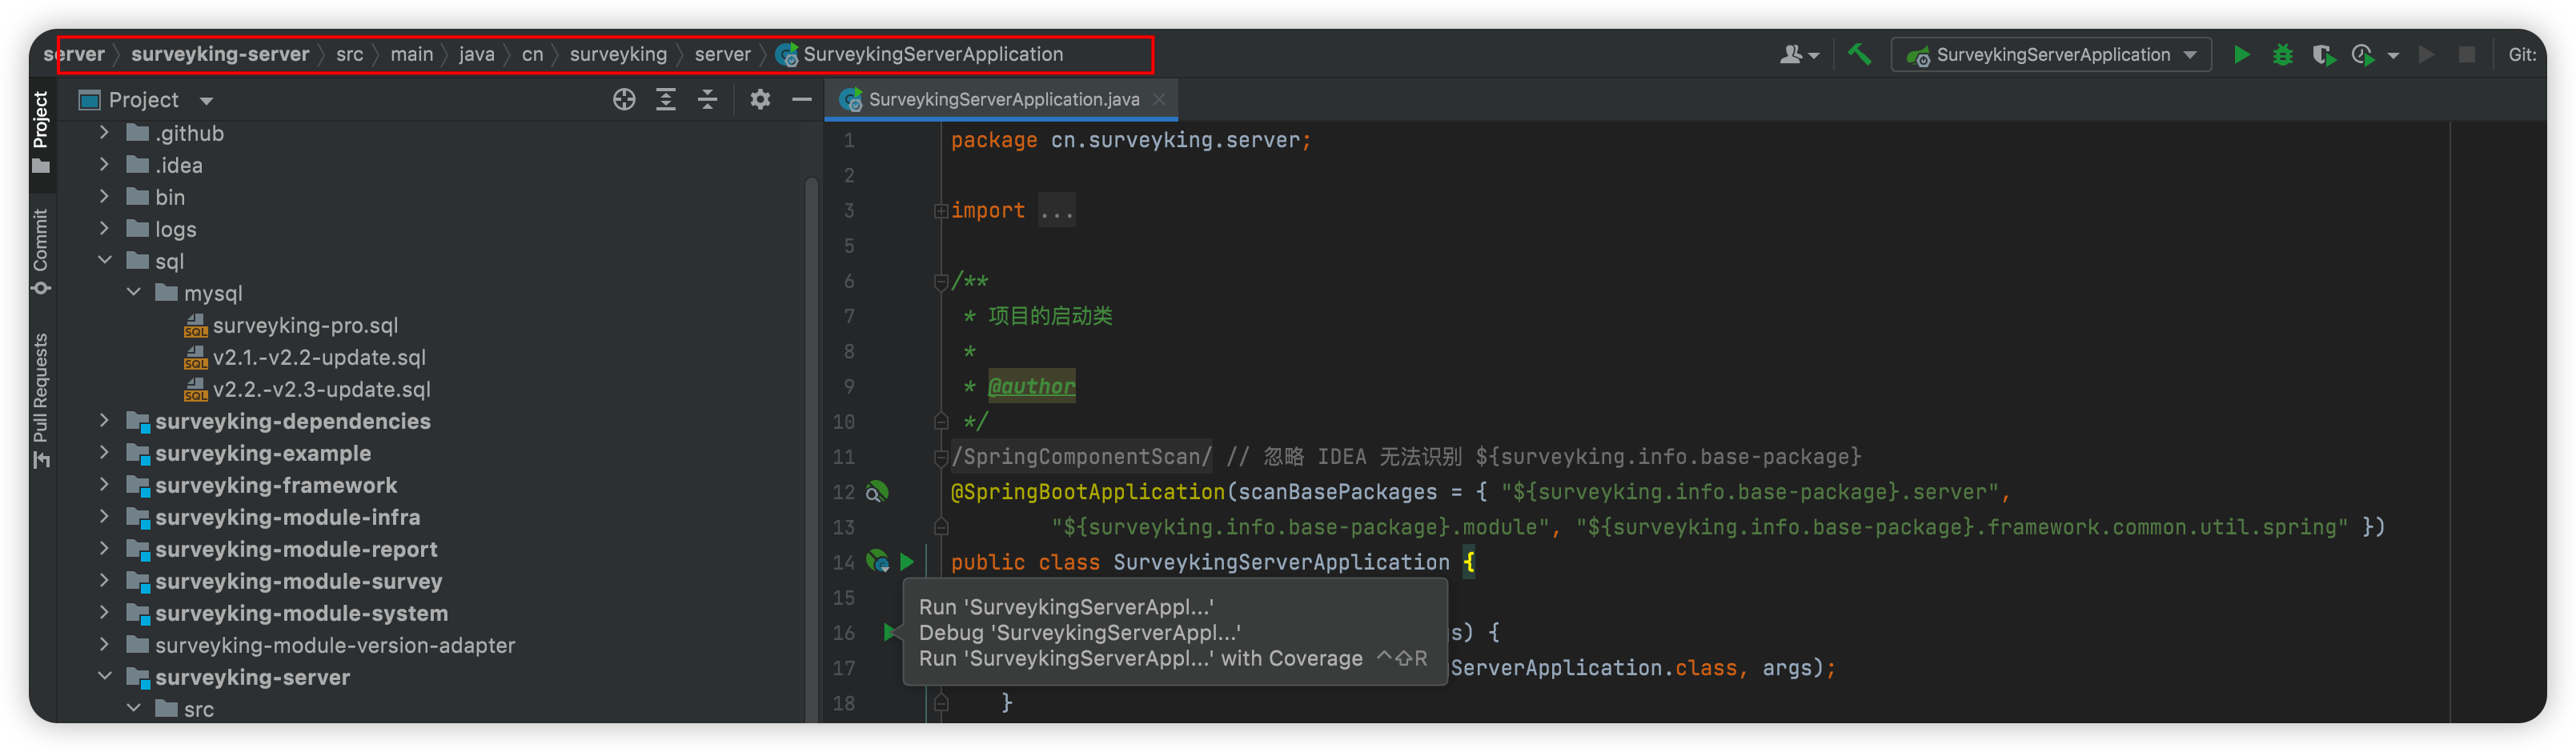Open the Commit sidebar tab

point(41,251)
